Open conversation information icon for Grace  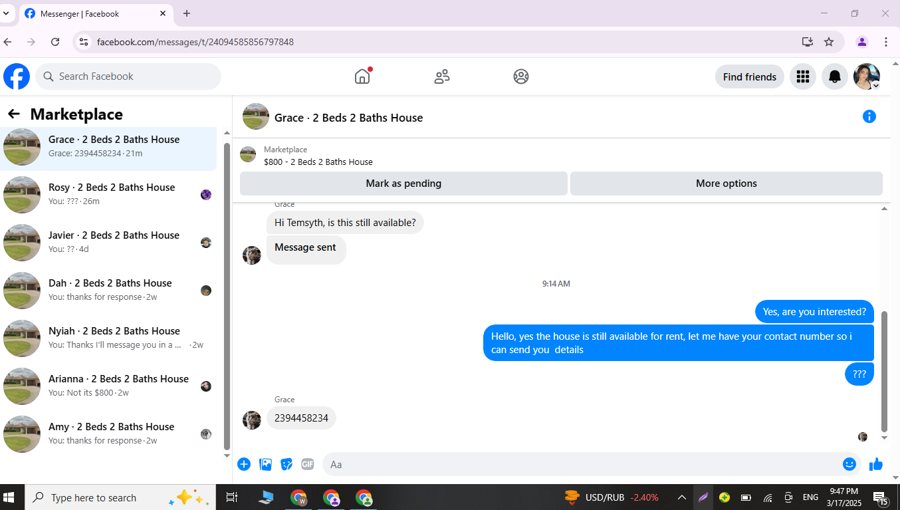click(869, 116)
